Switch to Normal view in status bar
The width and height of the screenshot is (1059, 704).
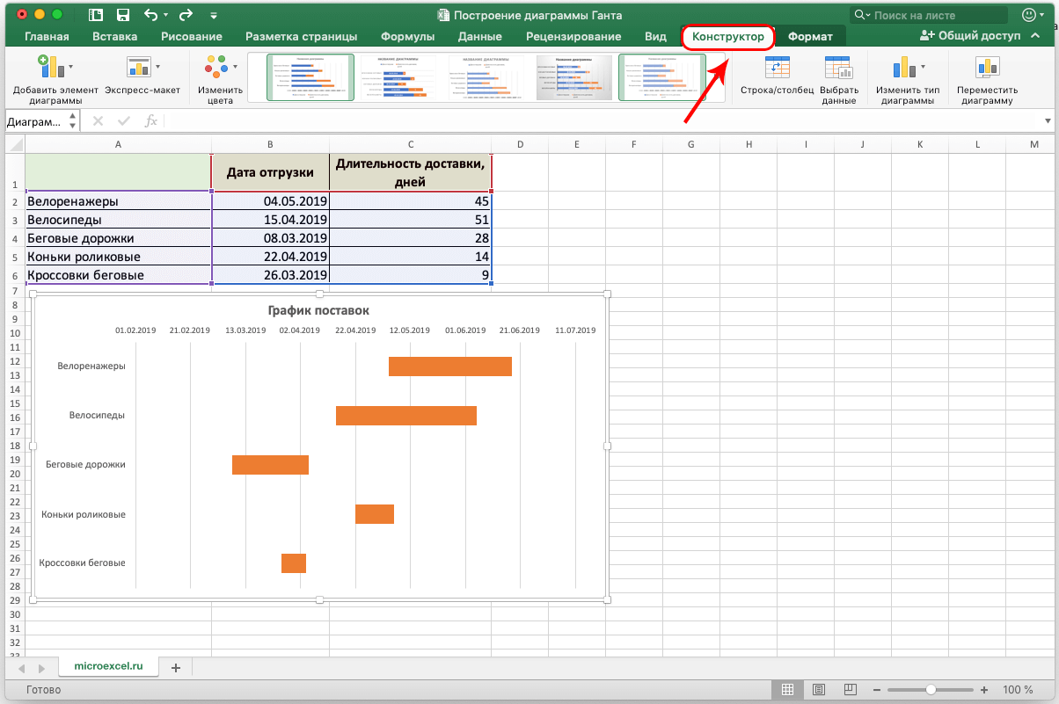788,690
